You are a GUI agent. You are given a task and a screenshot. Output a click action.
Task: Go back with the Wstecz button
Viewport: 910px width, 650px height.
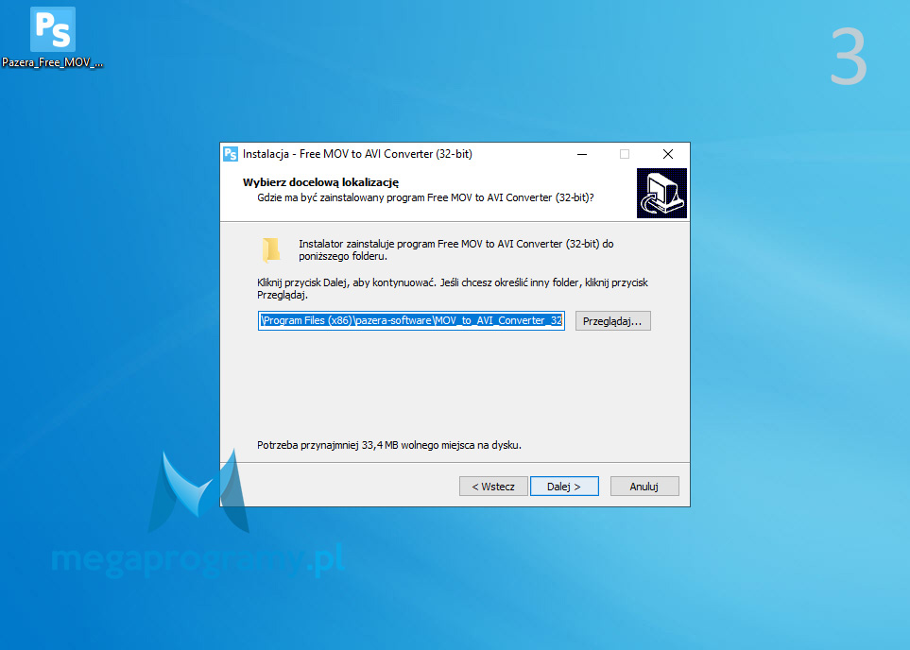[493, 487]
